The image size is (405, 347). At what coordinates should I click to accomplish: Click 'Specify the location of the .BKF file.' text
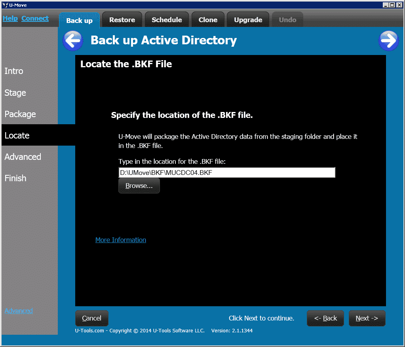coord(182,115)
